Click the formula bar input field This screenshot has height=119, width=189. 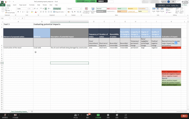pos(106,18)
